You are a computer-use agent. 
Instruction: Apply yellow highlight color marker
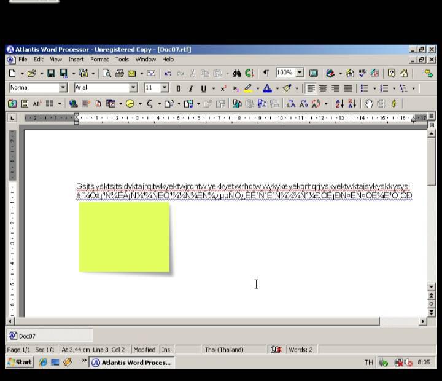pyautogui.click(x=248, y=88)
